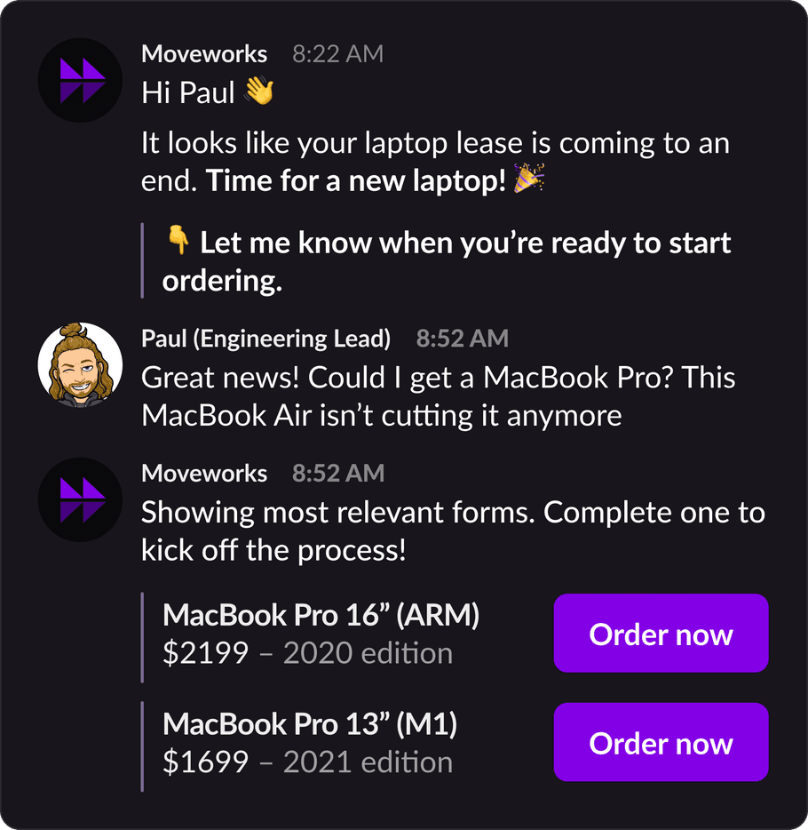Click the bold 'Time for a new laptop!' text
Viewport: 808px width, 830px height.
click(356, 181)
